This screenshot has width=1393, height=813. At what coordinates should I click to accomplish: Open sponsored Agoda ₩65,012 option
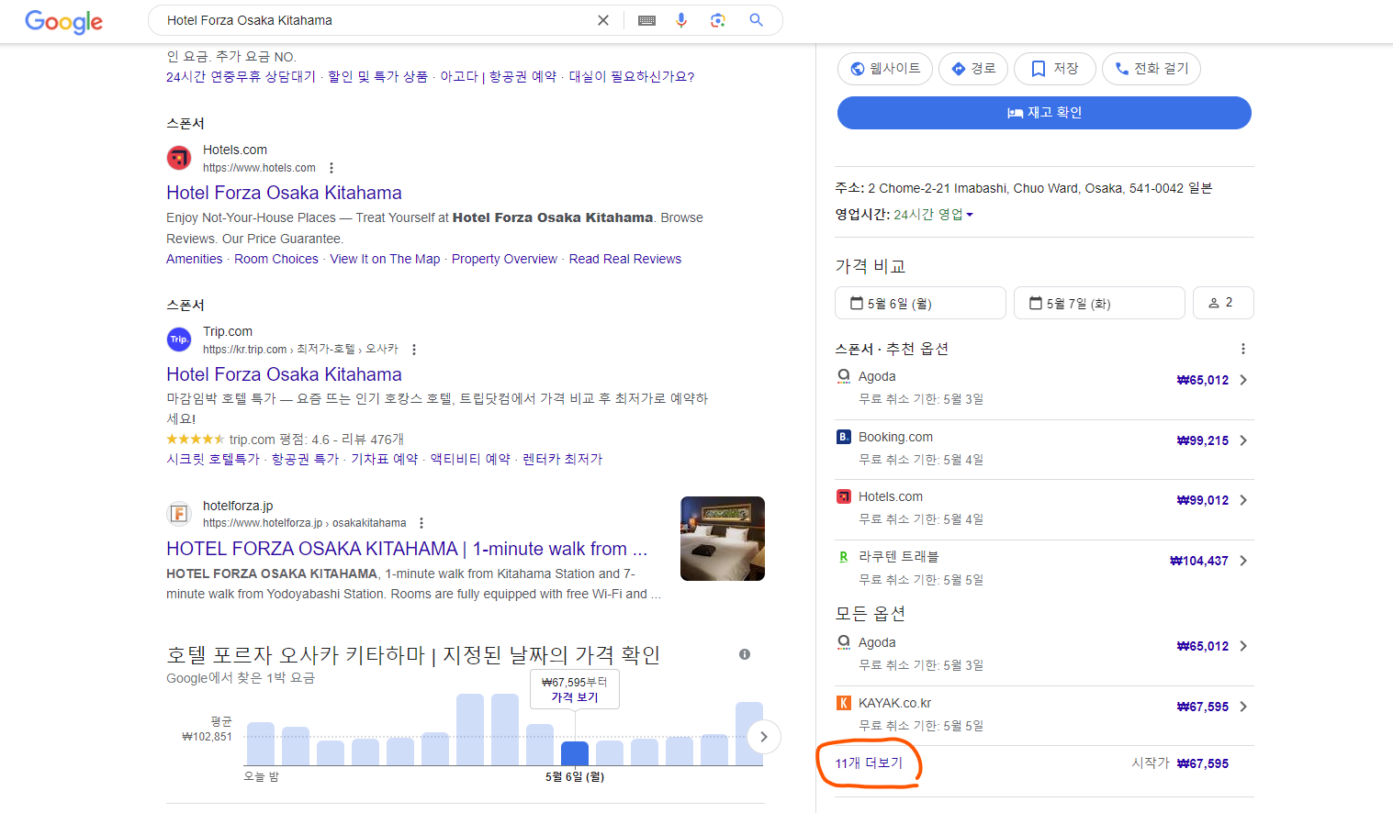point(1044,388)
